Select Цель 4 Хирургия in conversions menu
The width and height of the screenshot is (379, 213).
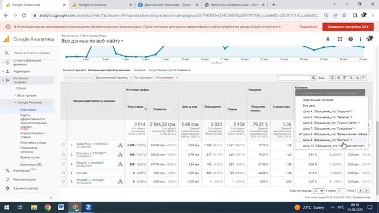click(x=327, y=112)
